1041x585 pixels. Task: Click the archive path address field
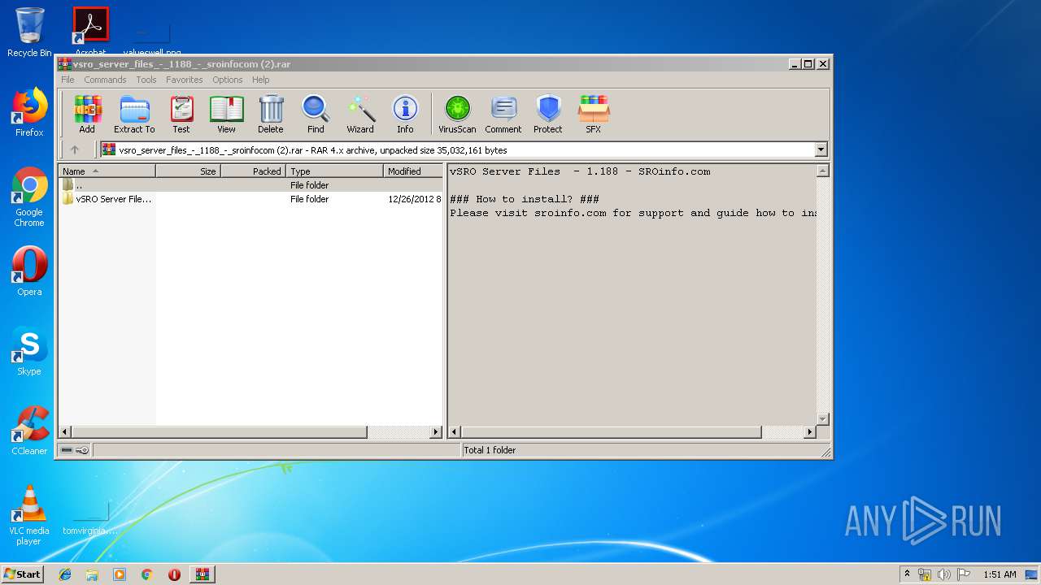457,149
